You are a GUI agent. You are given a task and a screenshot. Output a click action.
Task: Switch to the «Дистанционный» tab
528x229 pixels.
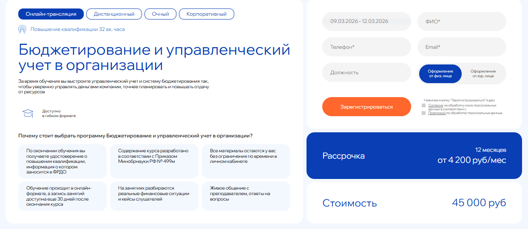(114, 14)
